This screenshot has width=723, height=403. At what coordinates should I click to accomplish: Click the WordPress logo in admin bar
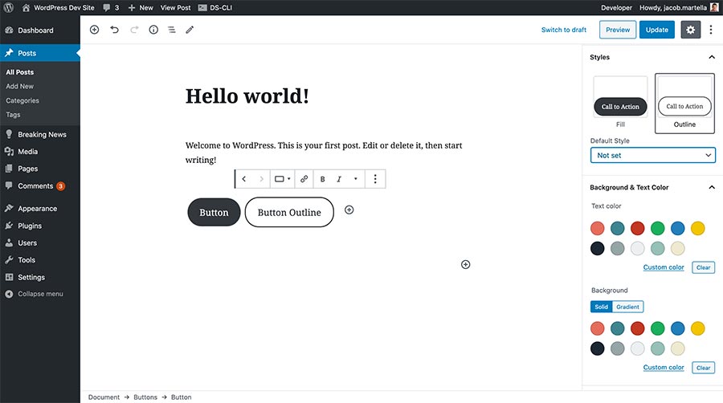click(8, 7)
